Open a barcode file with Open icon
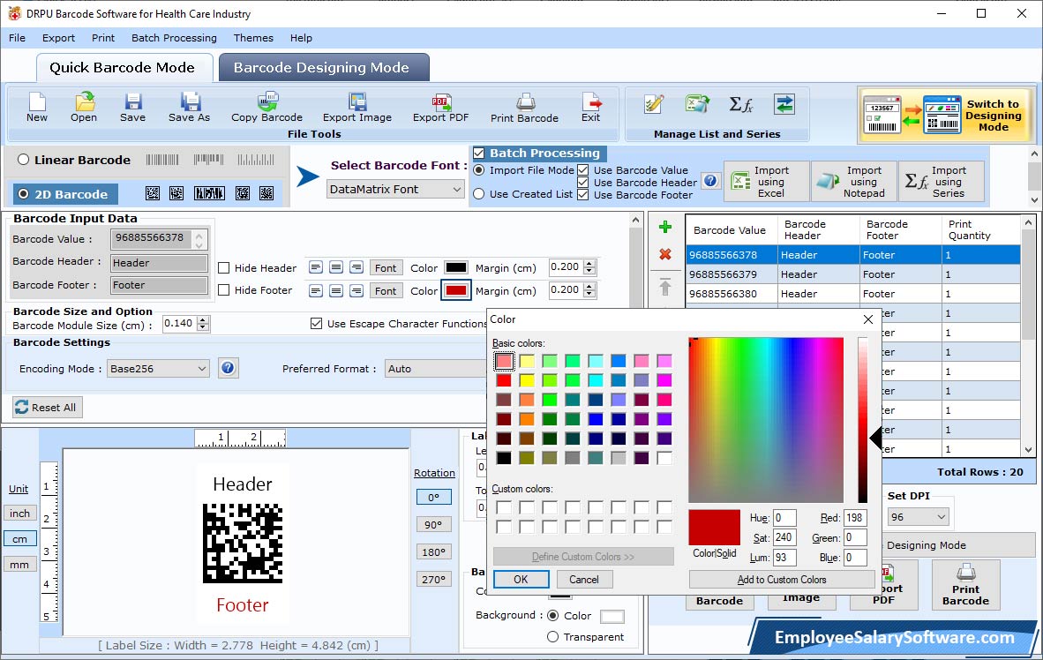 click(x=84, y=108)
